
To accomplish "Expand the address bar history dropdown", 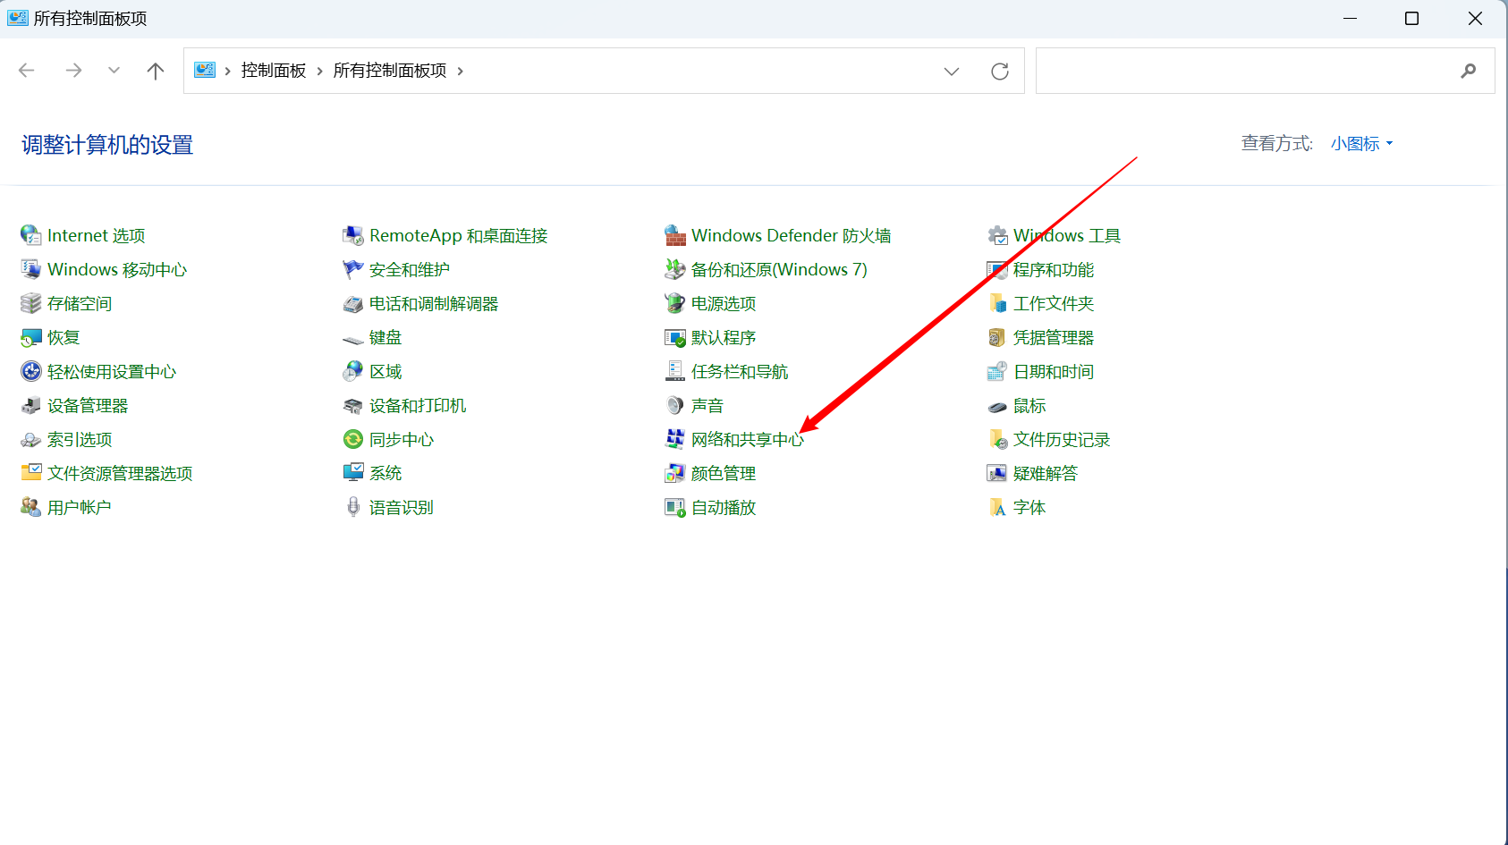I will coord(952,71).
